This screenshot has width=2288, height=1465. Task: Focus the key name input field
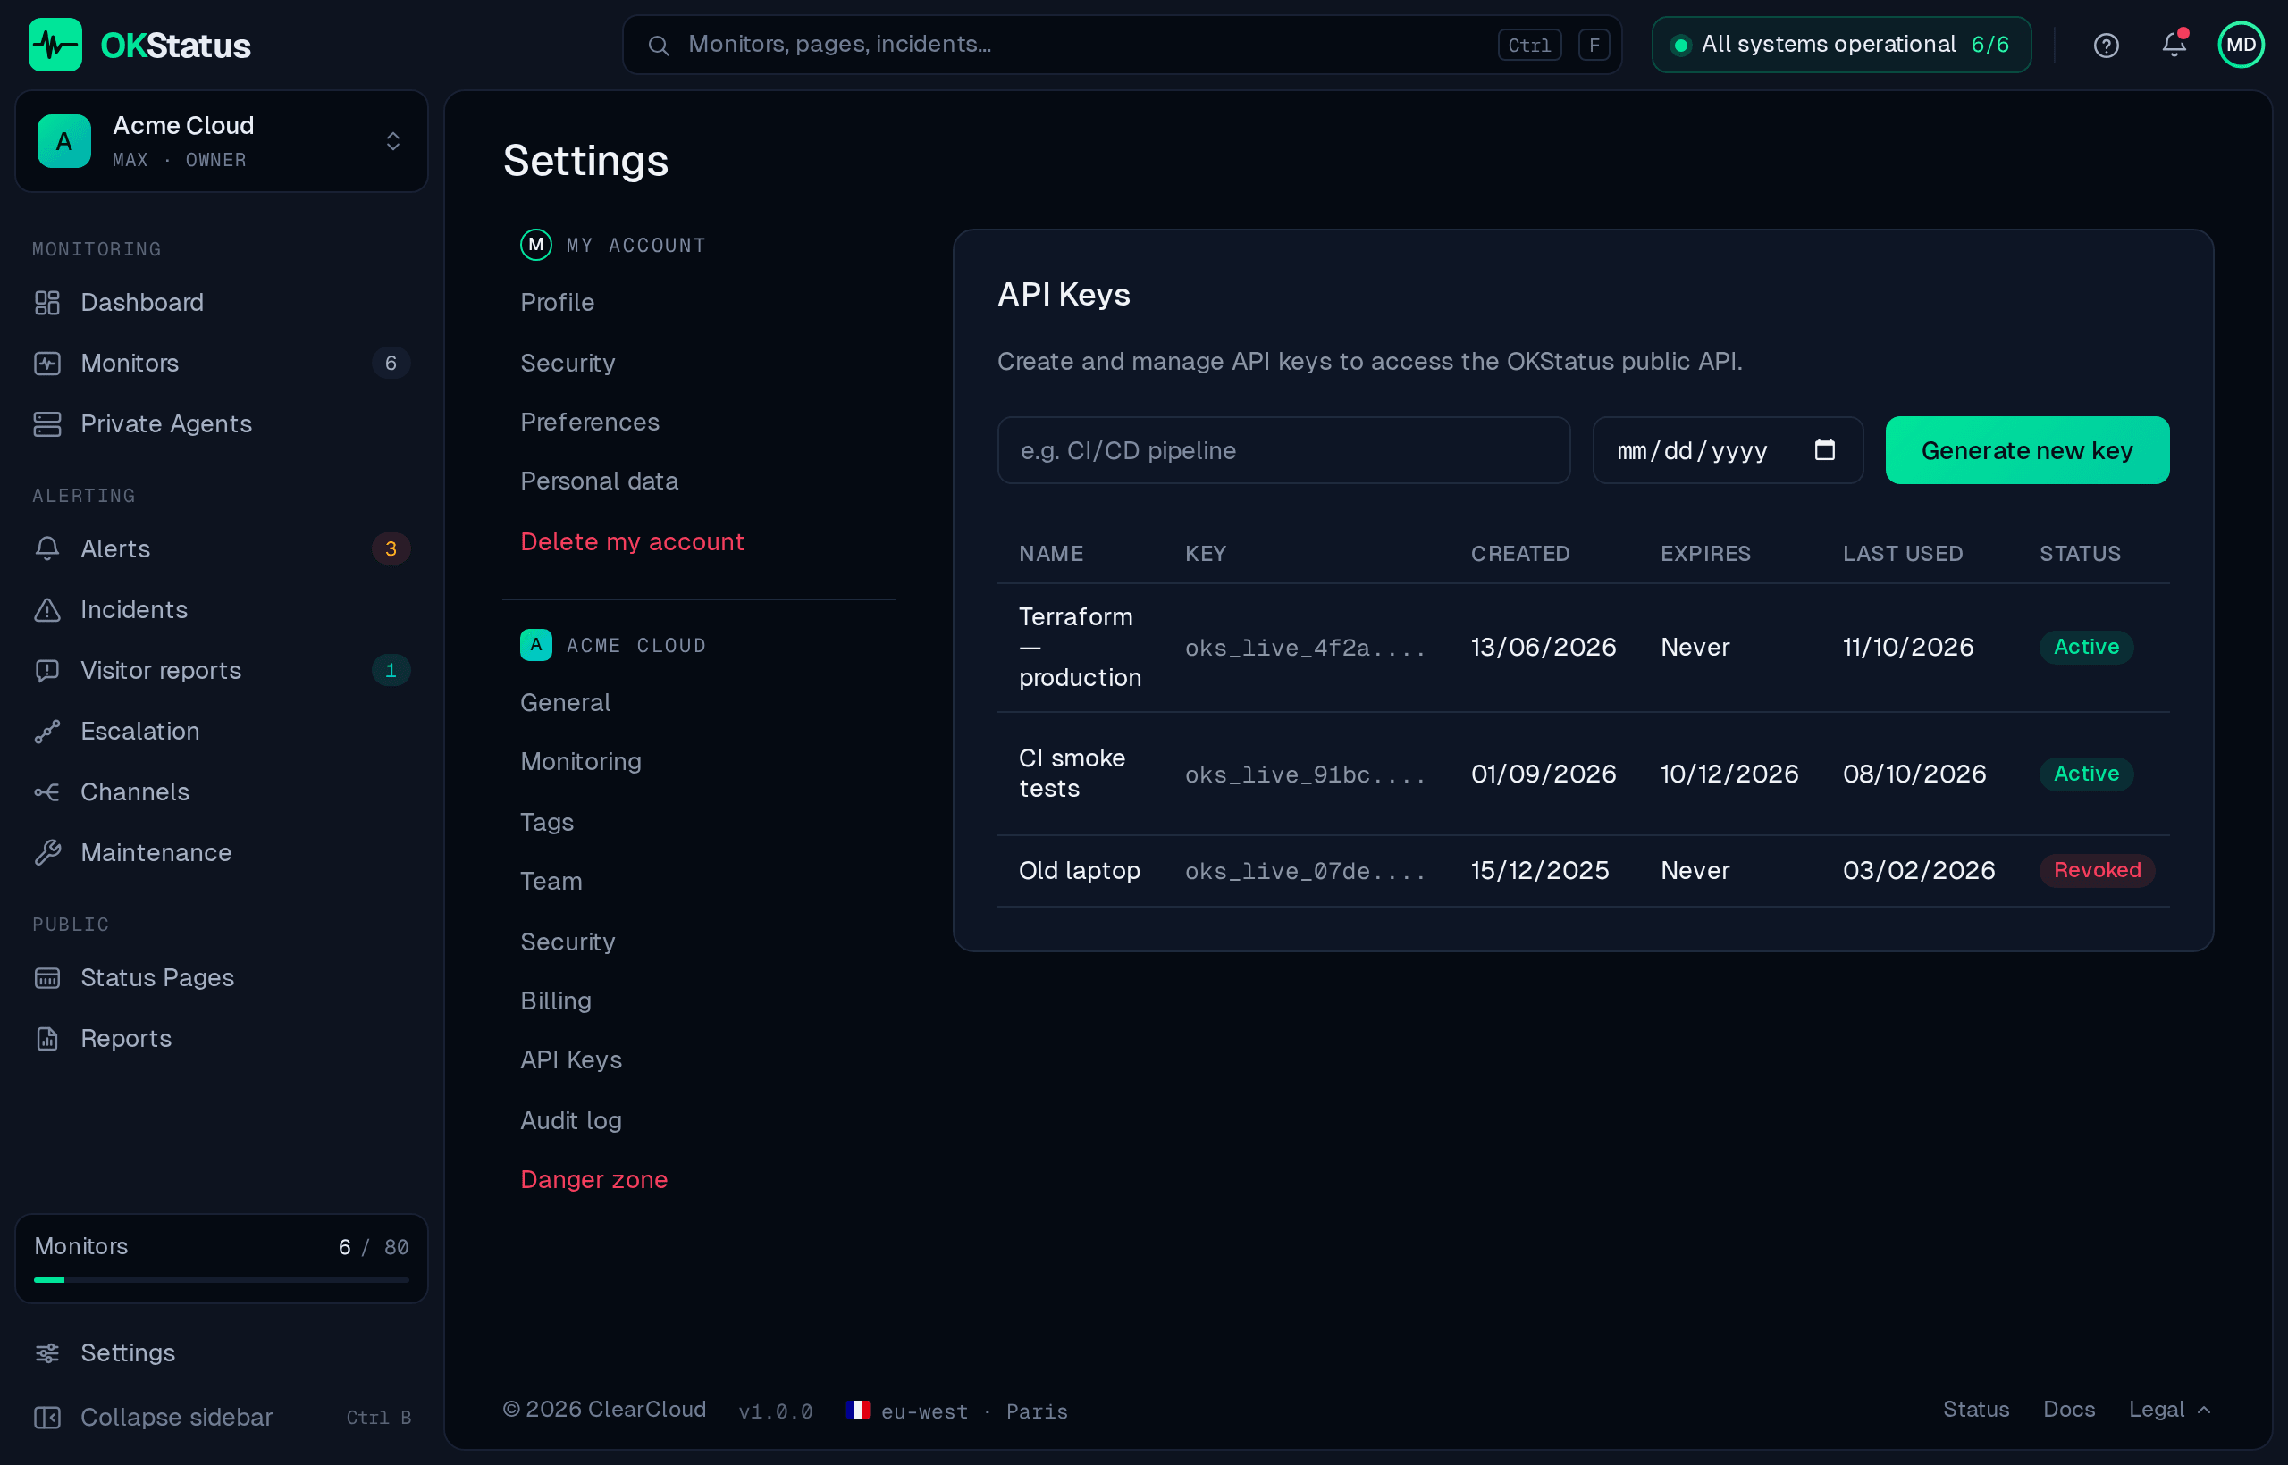pyautogui.click(x=1284, y=450)
